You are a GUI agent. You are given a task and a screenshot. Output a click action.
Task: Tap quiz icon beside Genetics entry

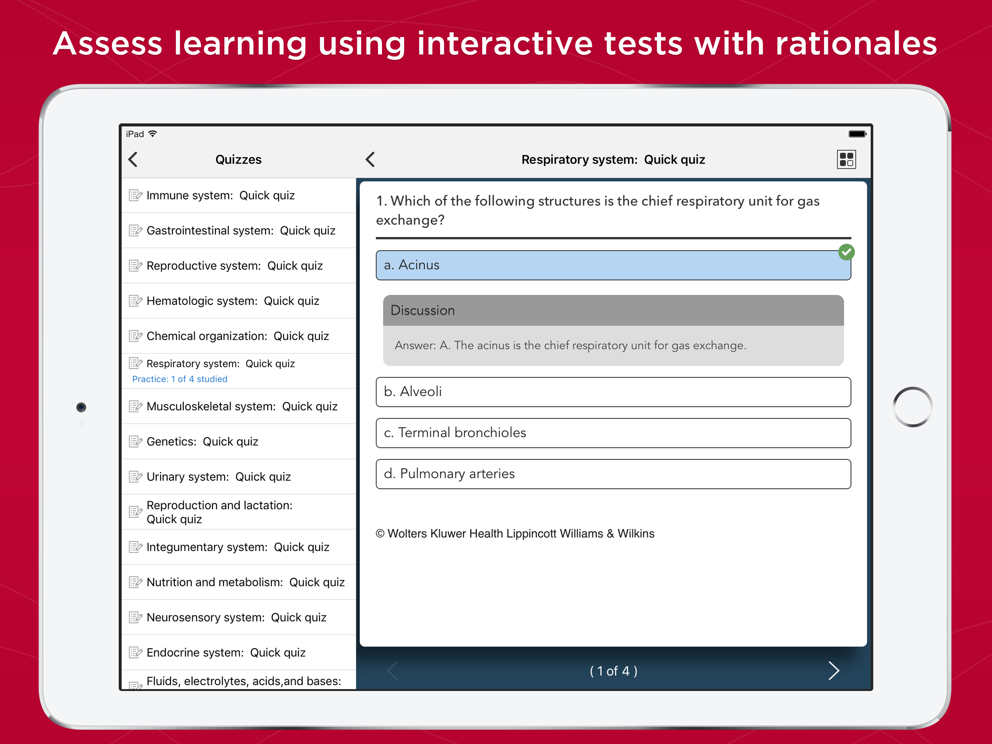click(135, 441)
